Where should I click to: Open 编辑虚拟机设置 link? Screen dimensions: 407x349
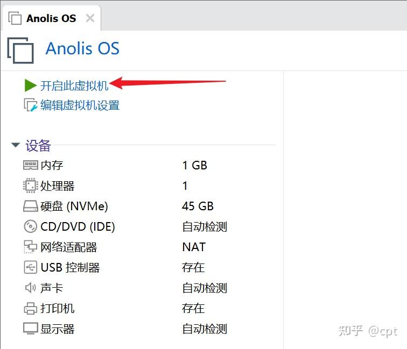(x=80, y=105)
